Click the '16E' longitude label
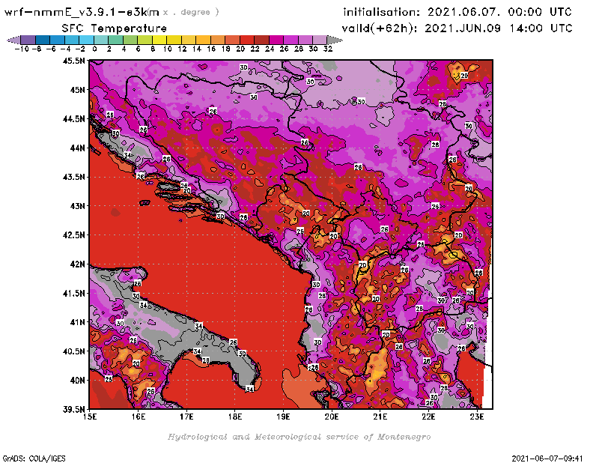Image resolution: width=599 pixels, height=463 pixels. coord(139,417)
